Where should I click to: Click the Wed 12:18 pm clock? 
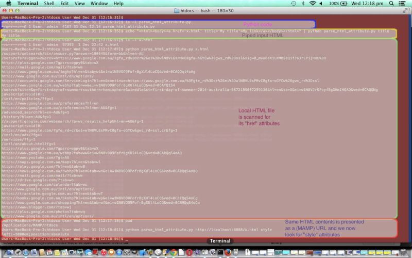coord(367,4)
